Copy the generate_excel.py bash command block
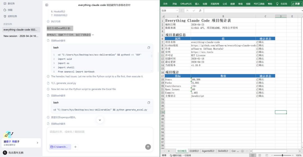This screenshot has width=303, height=157. point(149,103)
